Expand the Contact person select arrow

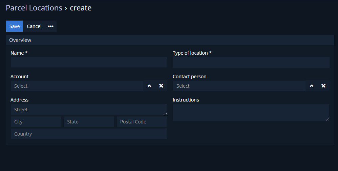[312, 86]
